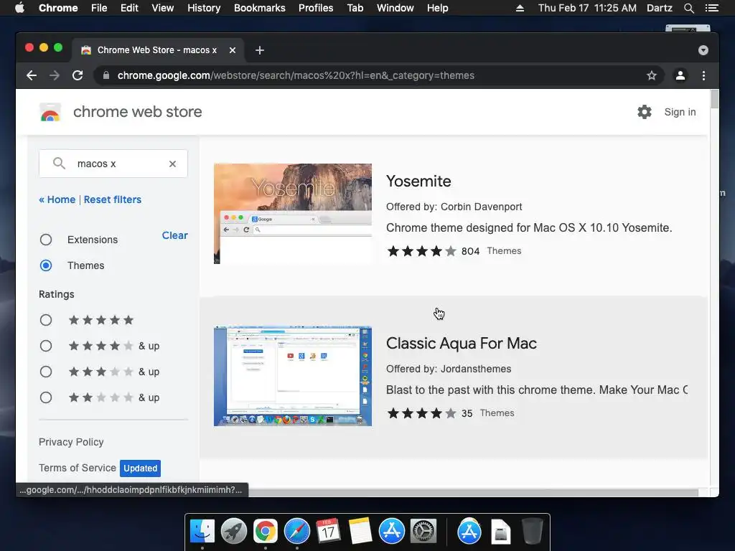735x551 pixels.
Task: Select the Themes radio button
Action: 46,265
